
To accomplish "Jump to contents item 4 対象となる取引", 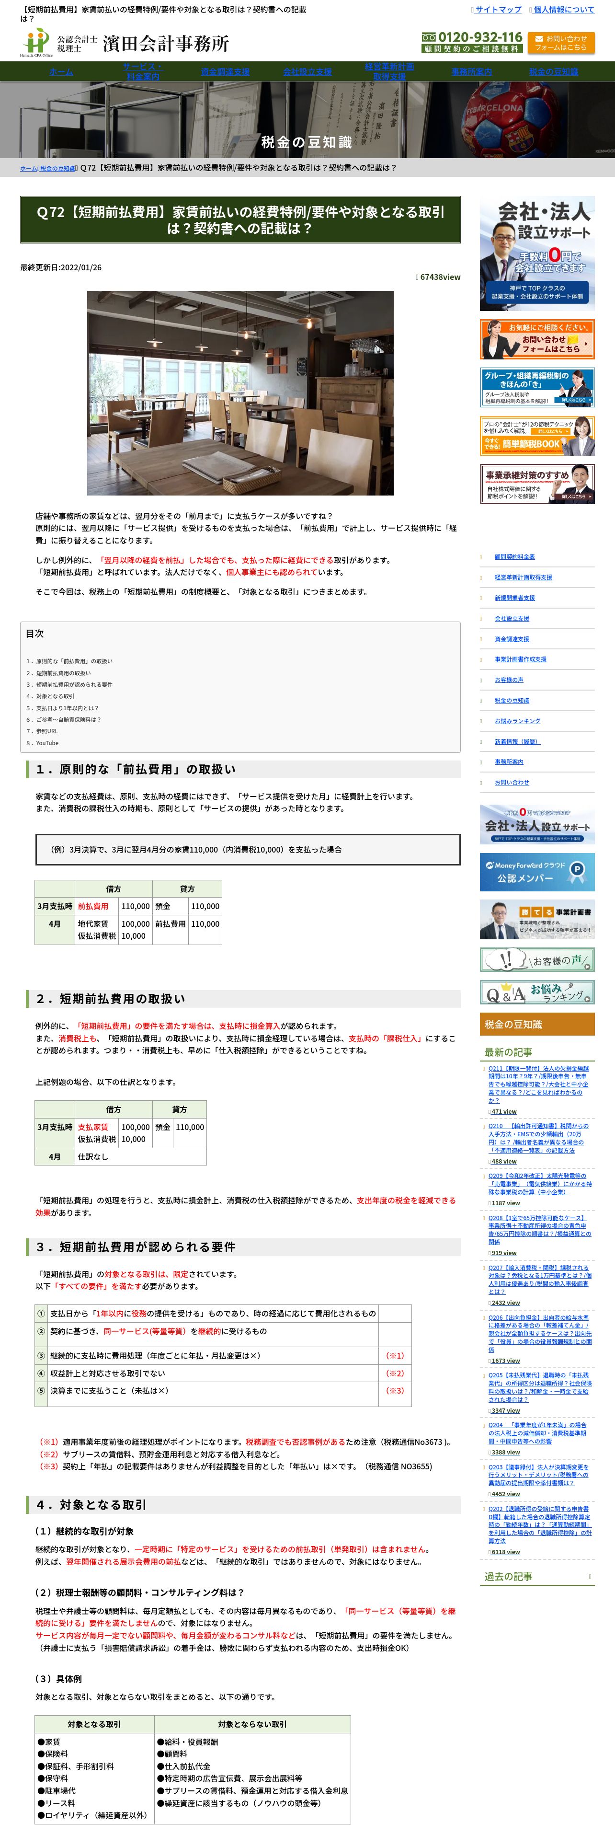I will pyautogui.click(x=50, y=696).
